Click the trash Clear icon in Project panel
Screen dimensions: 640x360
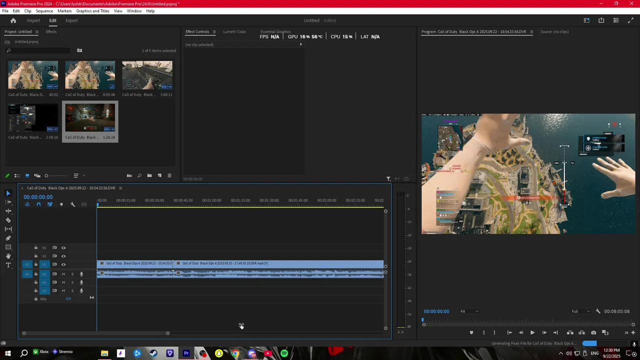pyautogui.click(x=169, y=175)
